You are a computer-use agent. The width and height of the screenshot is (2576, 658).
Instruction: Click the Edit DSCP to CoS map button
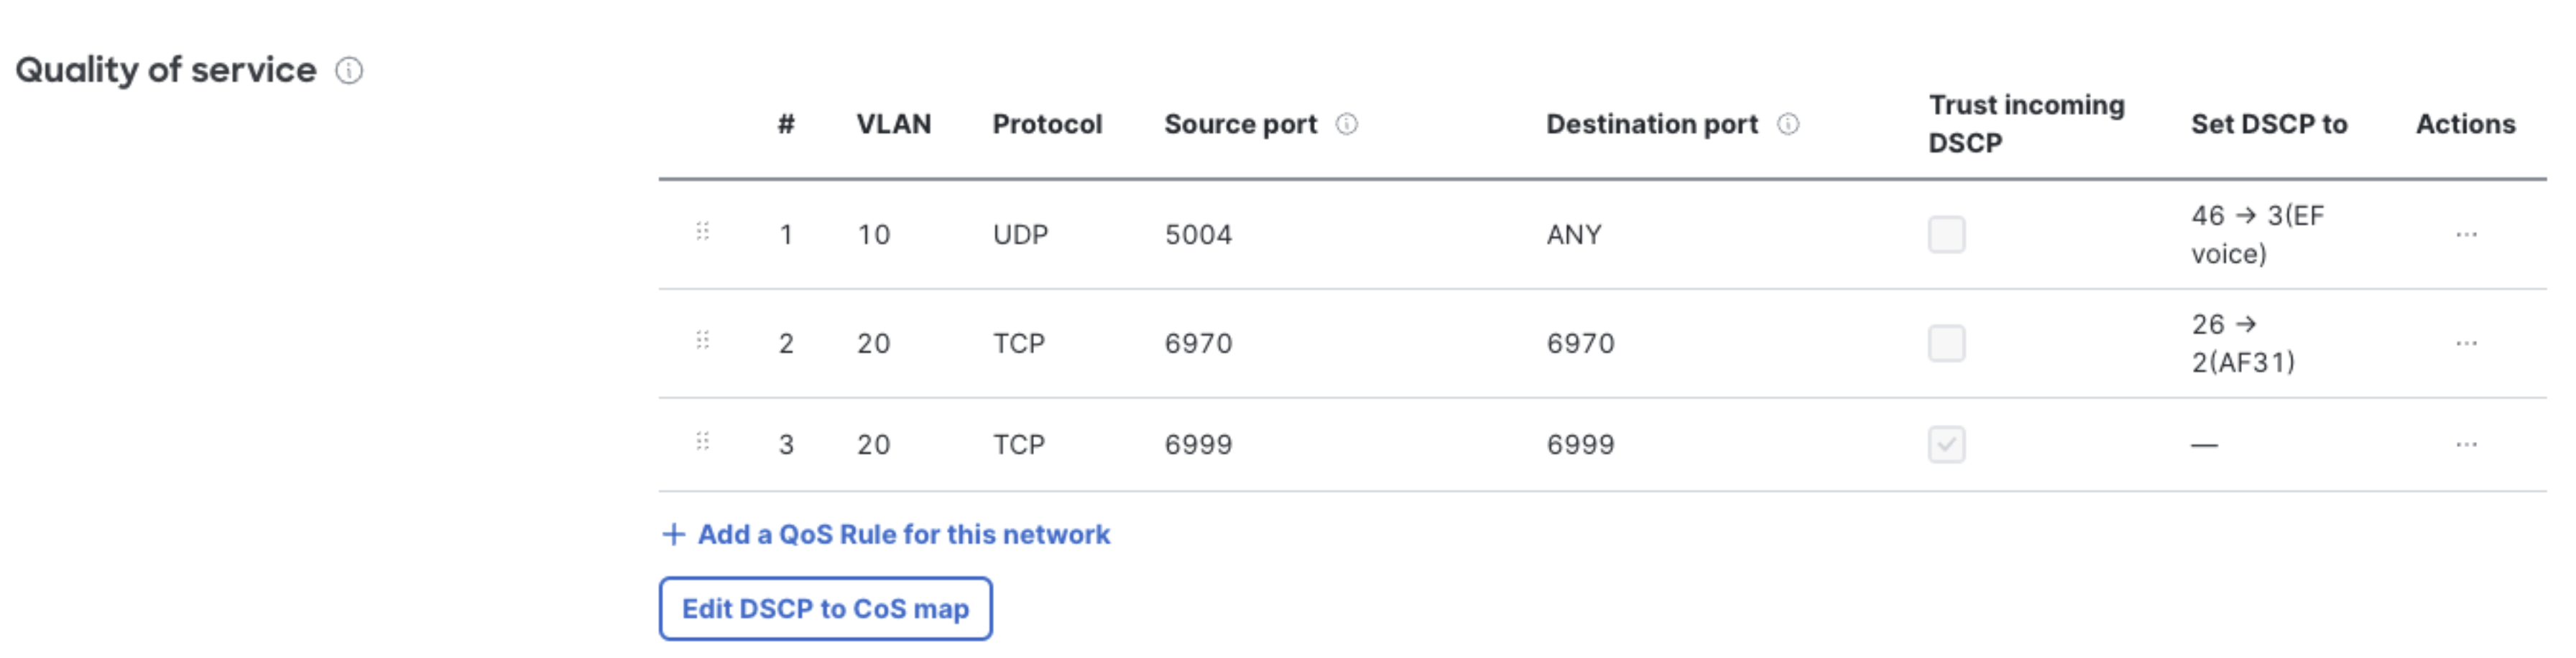click(825, 609)
